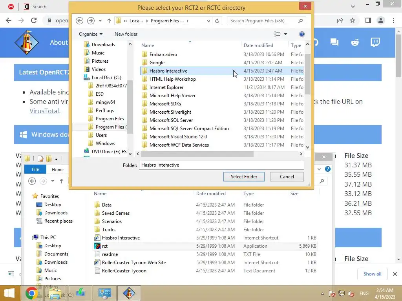Select Windows folder in dialog tree
This screenshot has width=402, height=301.
coord(105,143)
